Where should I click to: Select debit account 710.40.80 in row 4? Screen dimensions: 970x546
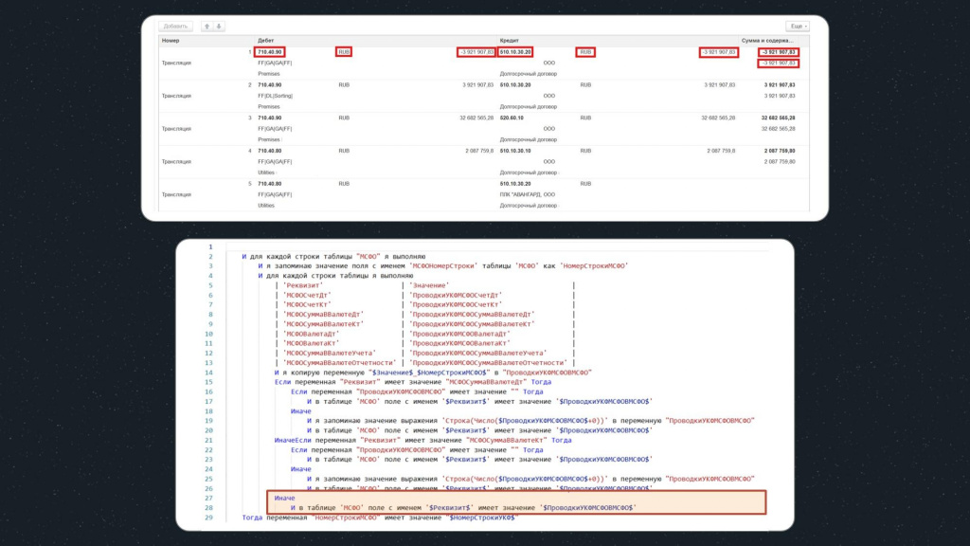tap(270, 151)
